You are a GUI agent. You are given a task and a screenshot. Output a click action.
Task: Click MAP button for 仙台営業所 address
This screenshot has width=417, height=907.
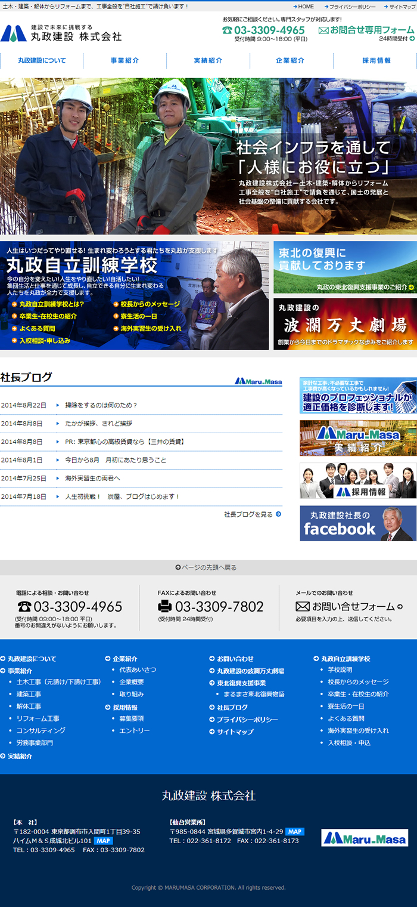pyautogui.click(x=295, y=832)
